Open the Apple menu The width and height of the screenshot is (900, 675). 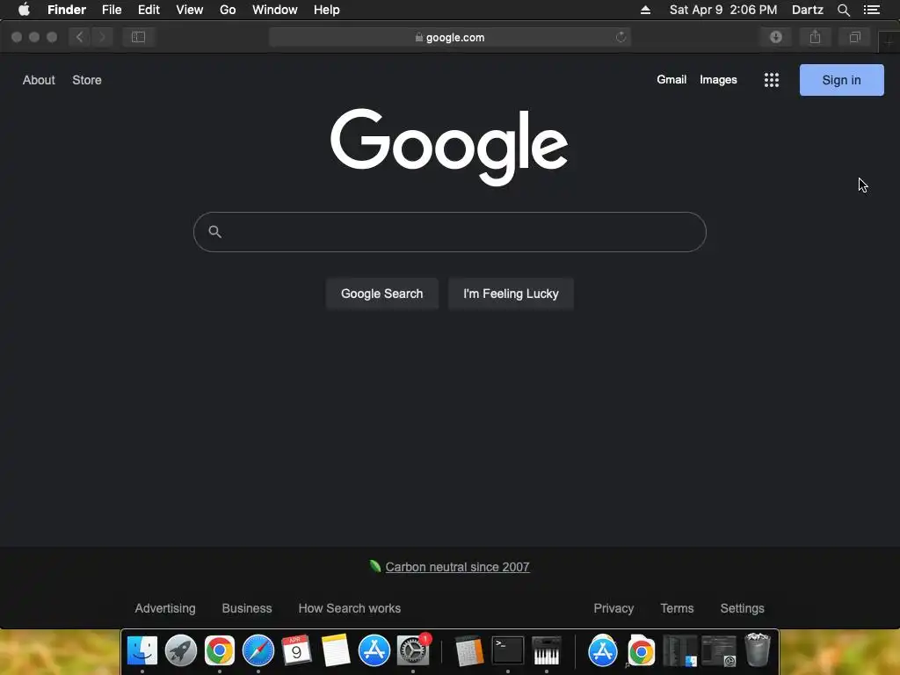click(x=24, y=10)
